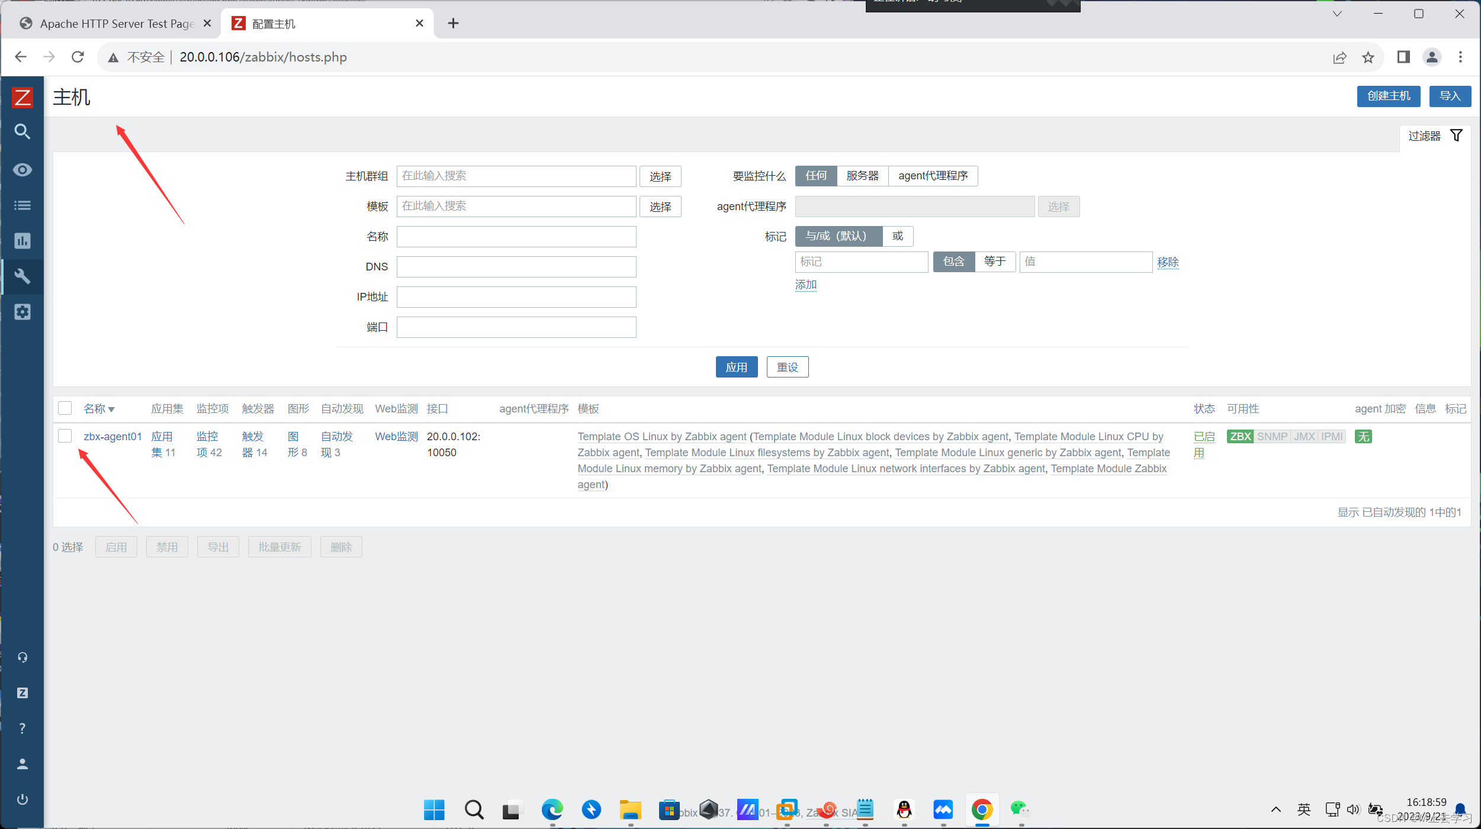The height and width of the screenshot is (829, 1481).
Task: Choose the 等于 tag operator
Action: 995,262
